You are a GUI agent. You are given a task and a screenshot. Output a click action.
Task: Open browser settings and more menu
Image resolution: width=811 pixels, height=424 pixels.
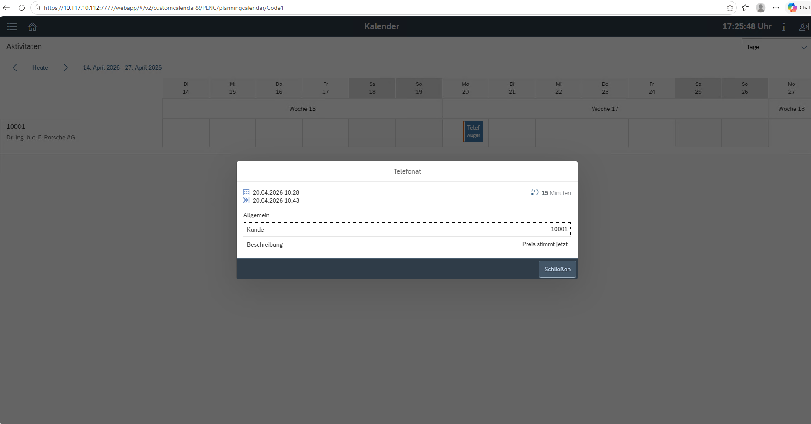point(776,8)
